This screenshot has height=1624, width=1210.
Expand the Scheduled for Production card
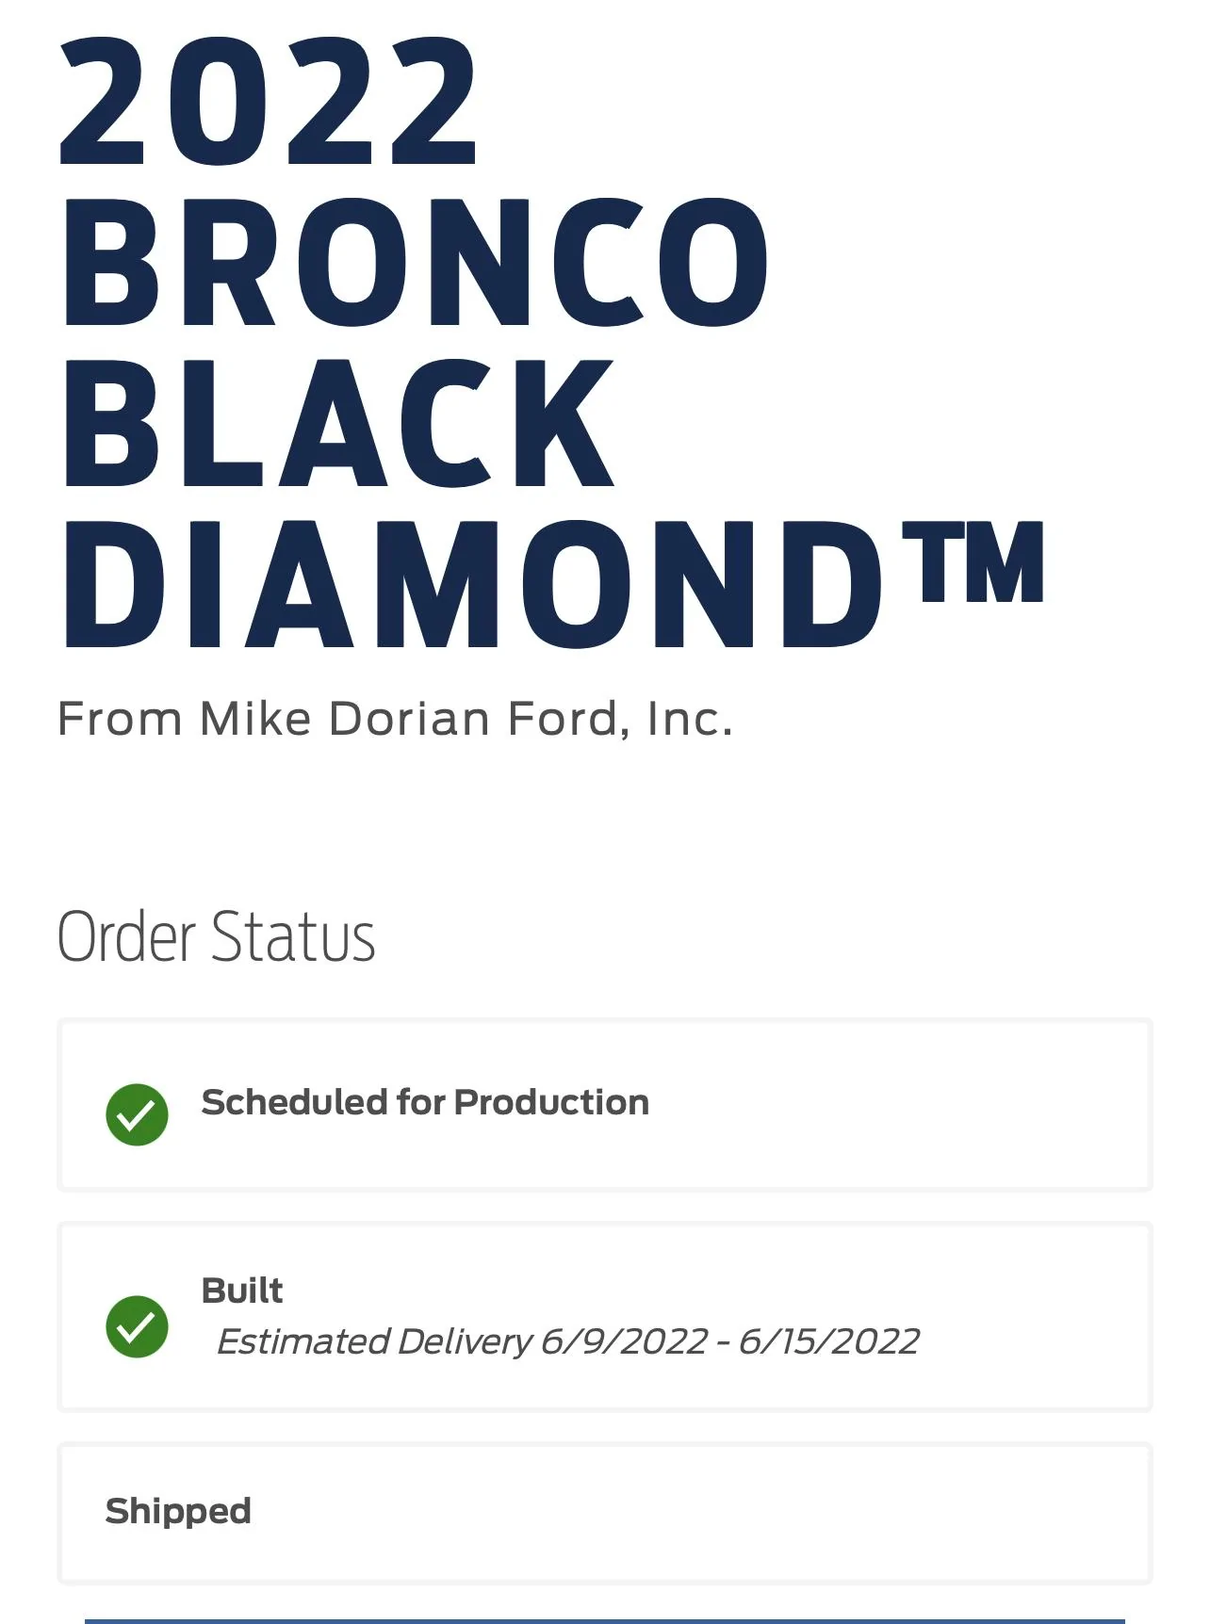pyautogui.click(x=605, y=1105)
